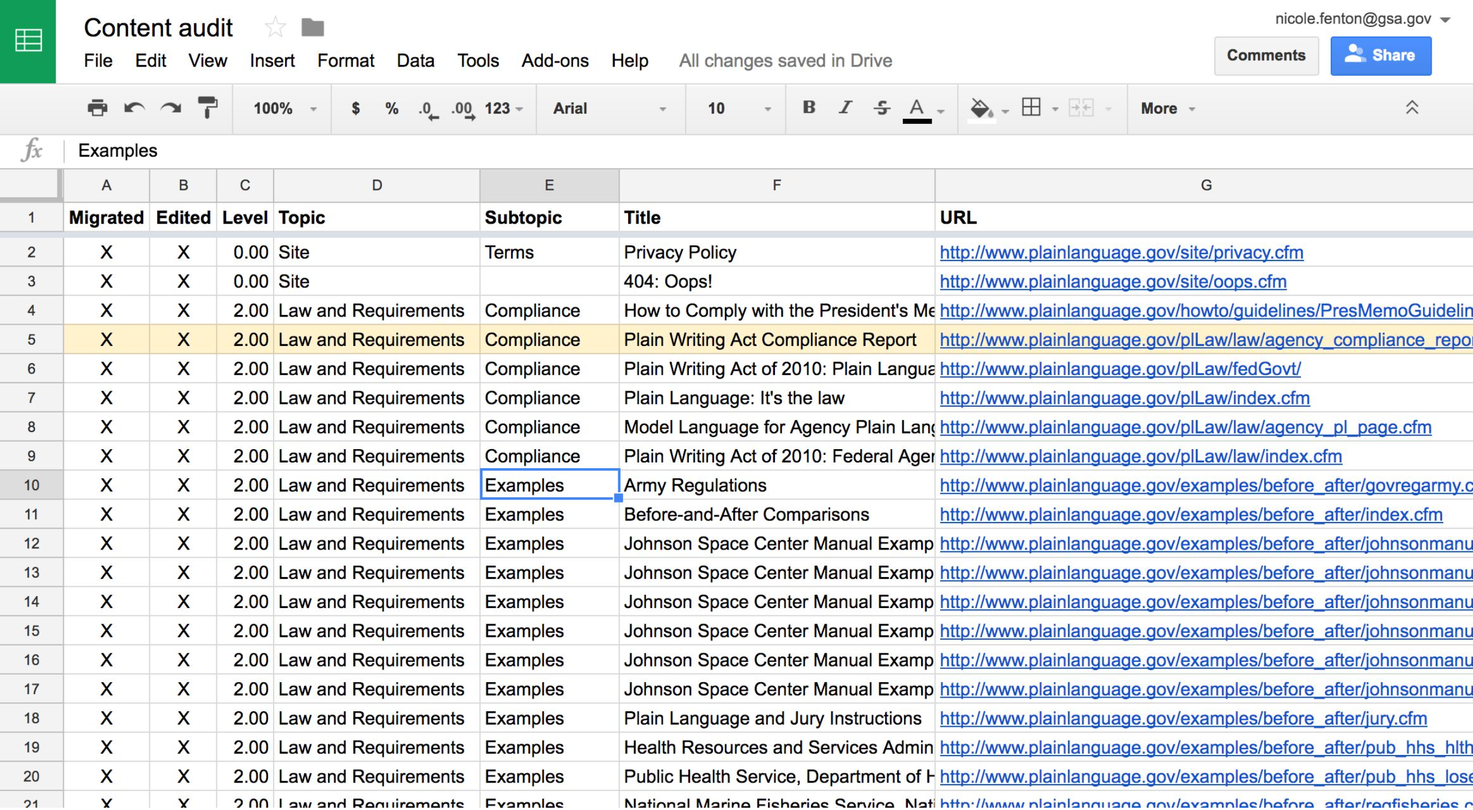Open the font family dropdown

pos(608,109)
